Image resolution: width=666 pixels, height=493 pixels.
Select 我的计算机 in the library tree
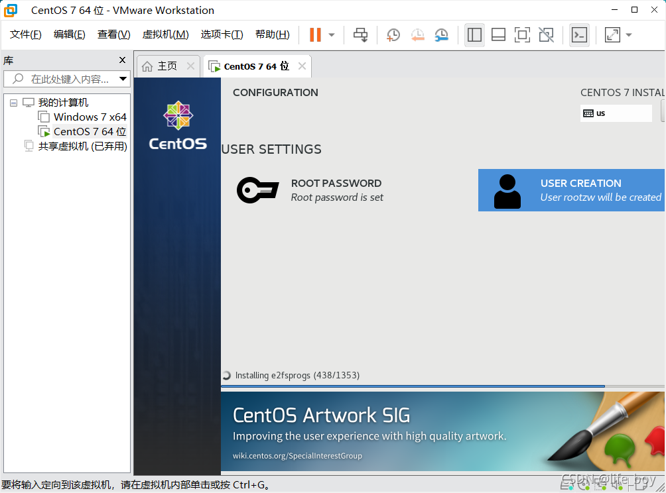click(63, 103)
